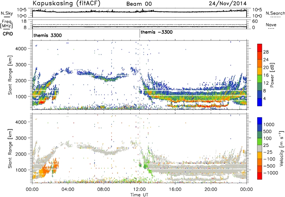Click the 'N.Search' legend label
This screenshot has width=285, height=197.
(x=275, y=13)
